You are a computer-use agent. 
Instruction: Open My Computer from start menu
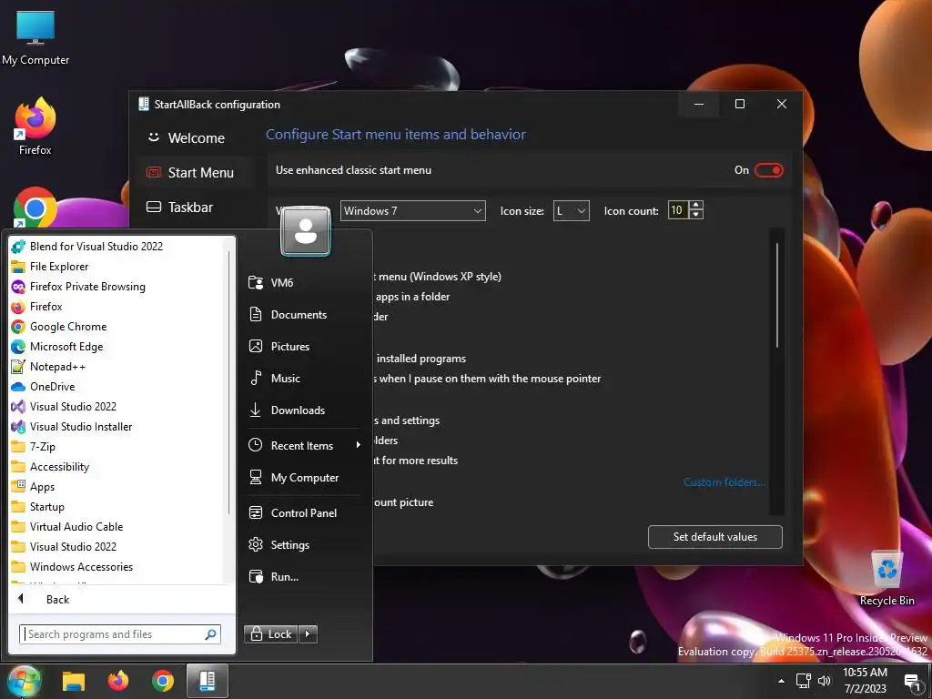coord(303,478)
